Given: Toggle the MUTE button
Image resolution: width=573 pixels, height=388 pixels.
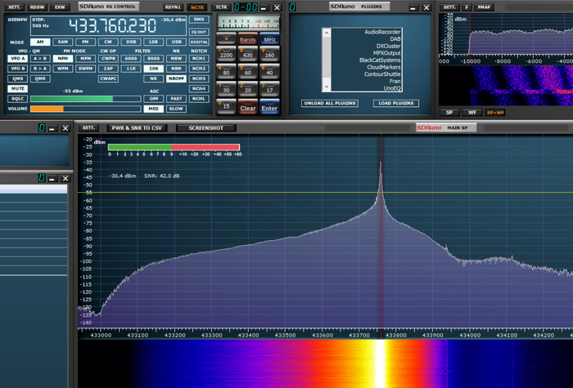Looking at the screenshot, I should (17, 88).
